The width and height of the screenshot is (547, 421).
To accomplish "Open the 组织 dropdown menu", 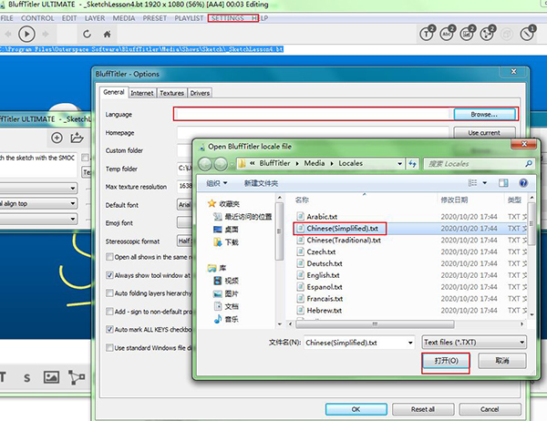I will (216, 183).
